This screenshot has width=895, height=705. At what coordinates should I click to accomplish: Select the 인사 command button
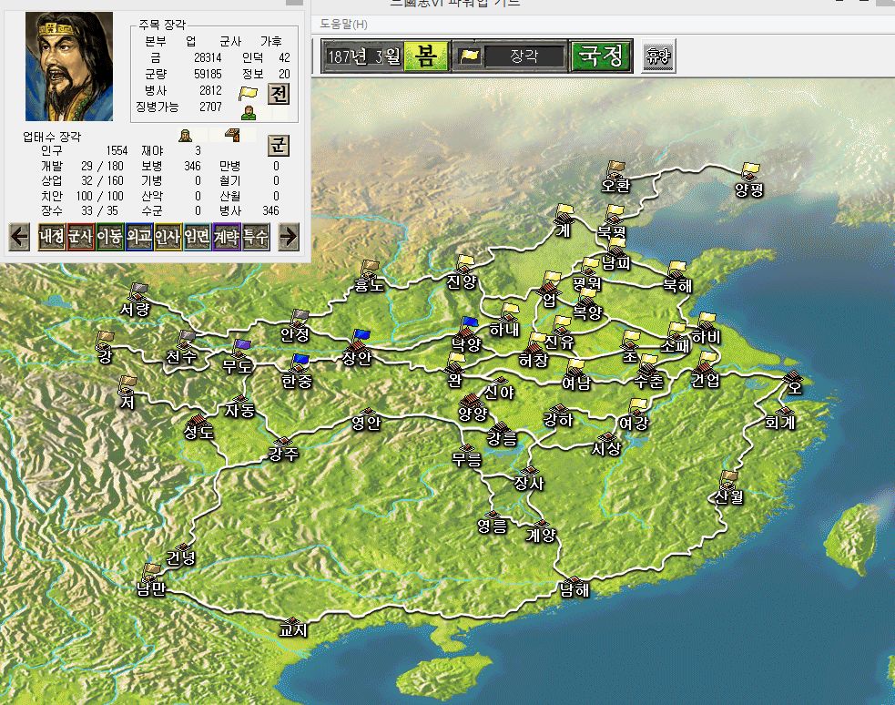(x=168, y=237)
